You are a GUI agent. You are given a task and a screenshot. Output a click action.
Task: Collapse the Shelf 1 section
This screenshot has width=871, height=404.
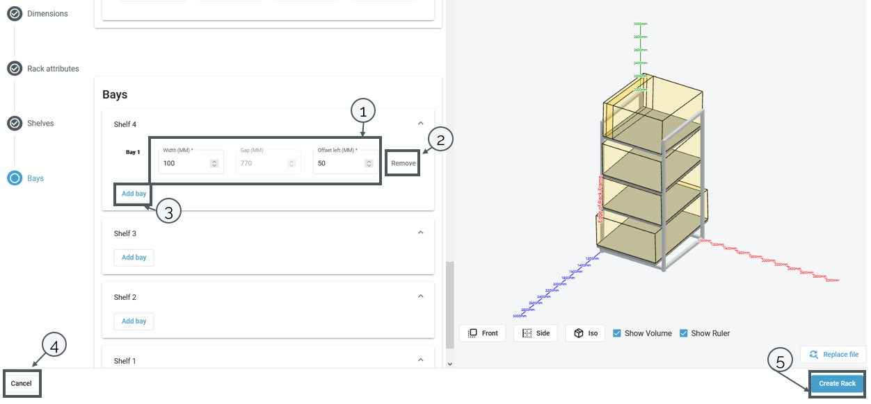pyautogui.click(x=420, y=360)
